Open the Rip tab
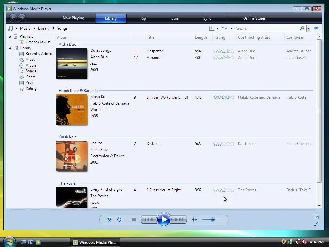 tap(143, 18)
